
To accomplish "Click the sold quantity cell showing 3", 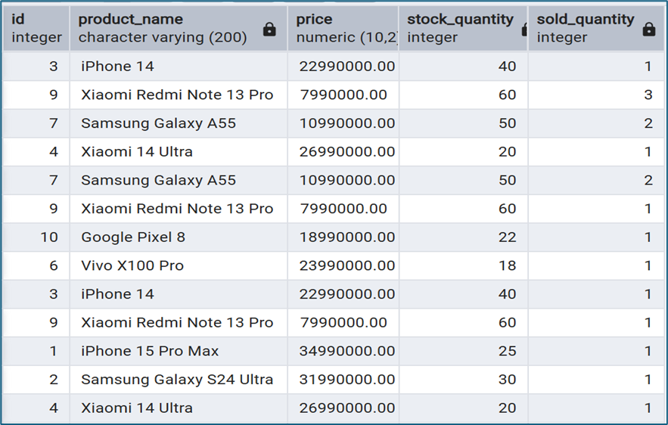I will [x=648, y=95].
